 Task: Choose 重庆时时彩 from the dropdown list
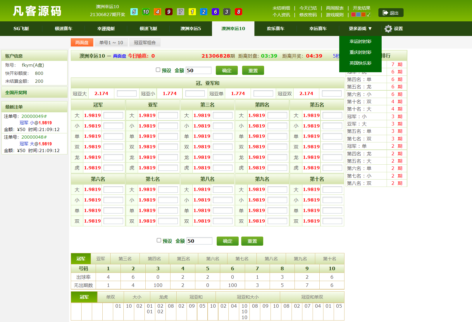360,52
